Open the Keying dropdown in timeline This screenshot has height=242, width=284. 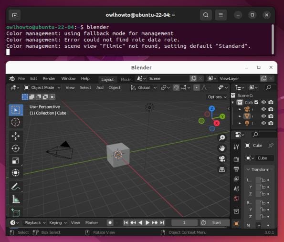[x=58, y=222]
